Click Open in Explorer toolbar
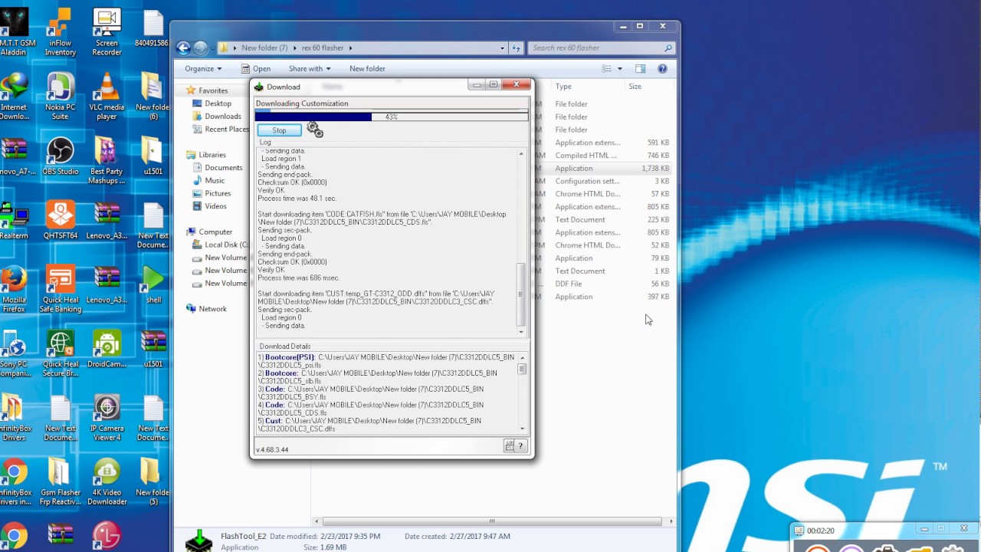The width and height of the screenshot is (981, 552). pos(256,68)
